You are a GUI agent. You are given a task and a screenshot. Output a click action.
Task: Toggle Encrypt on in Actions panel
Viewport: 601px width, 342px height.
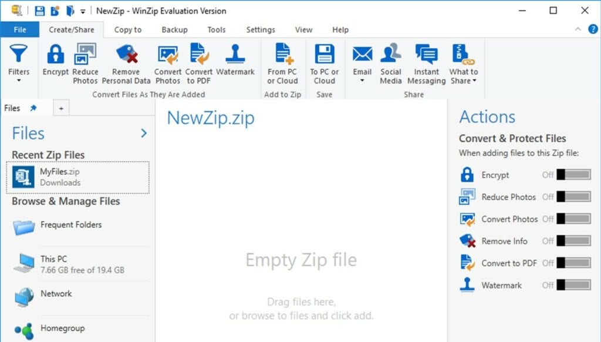click(x=572, y=175)
